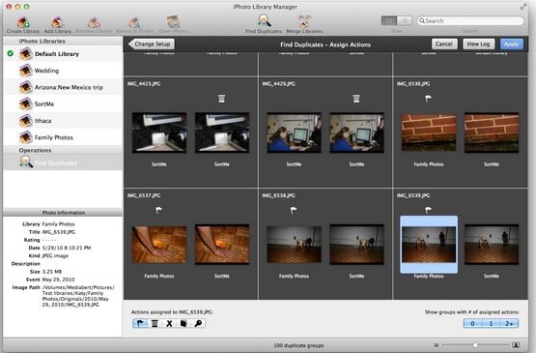Select SortMe copy of IMG_6538.JPG
The width and height of the screenshot is (536, 353).
pos(356,245)
